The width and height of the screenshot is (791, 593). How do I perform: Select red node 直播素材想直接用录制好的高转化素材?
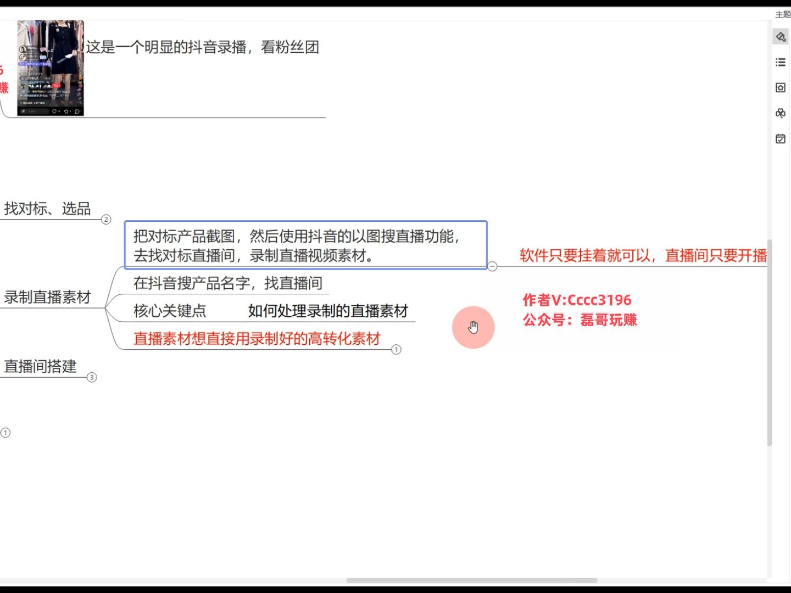[x=257, y=338]
